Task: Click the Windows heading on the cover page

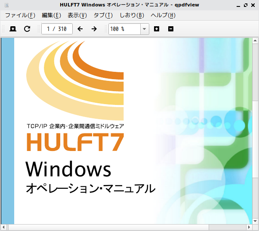Action: tap(68, 169)
